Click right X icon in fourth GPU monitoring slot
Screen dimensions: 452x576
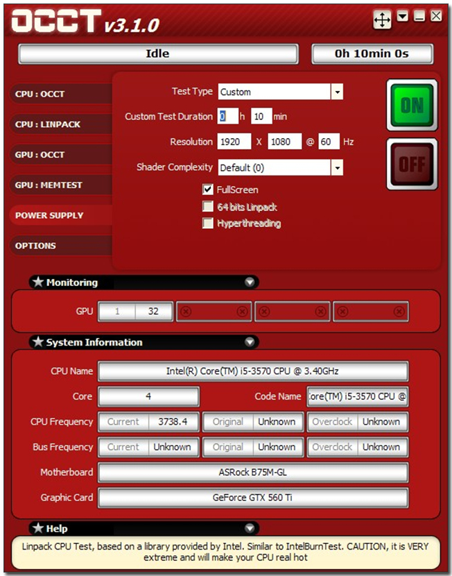[399, 312]
